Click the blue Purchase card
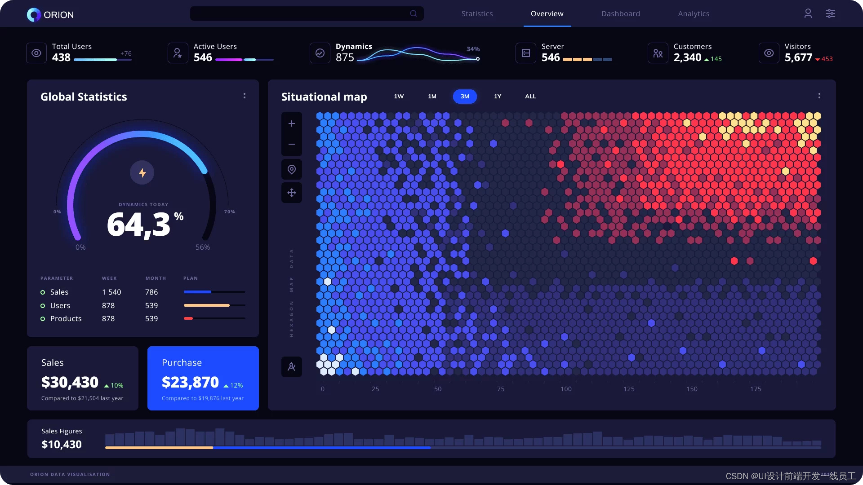Viewport: 863px width, 485px height. pyautogui.click(x=203, y=378)
